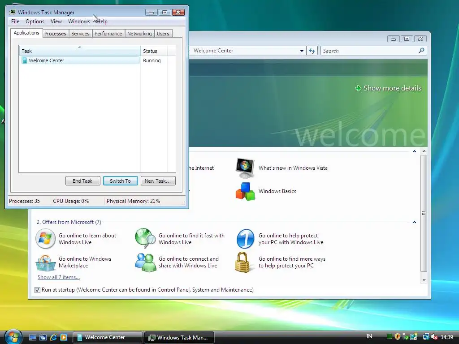Switch to the Users tab
Viewport: 459px width, 344px height.
163,34
